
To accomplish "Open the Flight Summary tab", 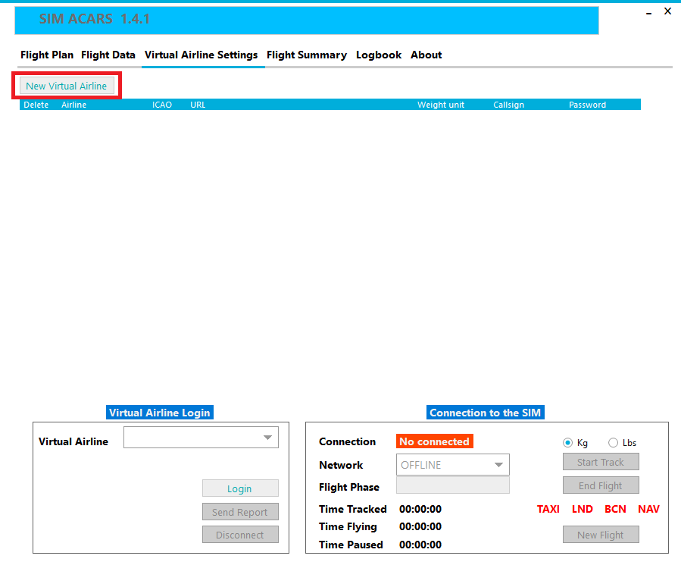I will [306, 55].
